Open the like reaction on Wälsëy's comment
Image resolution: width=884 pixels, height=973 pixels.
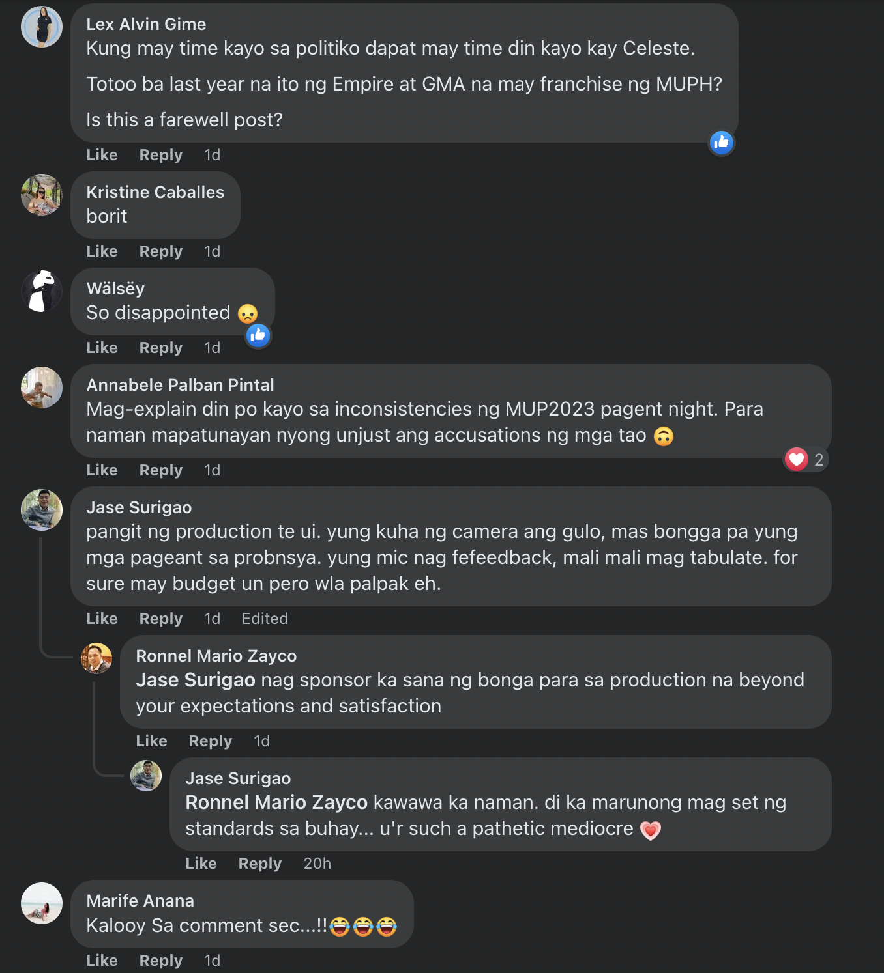coord(258,335)
